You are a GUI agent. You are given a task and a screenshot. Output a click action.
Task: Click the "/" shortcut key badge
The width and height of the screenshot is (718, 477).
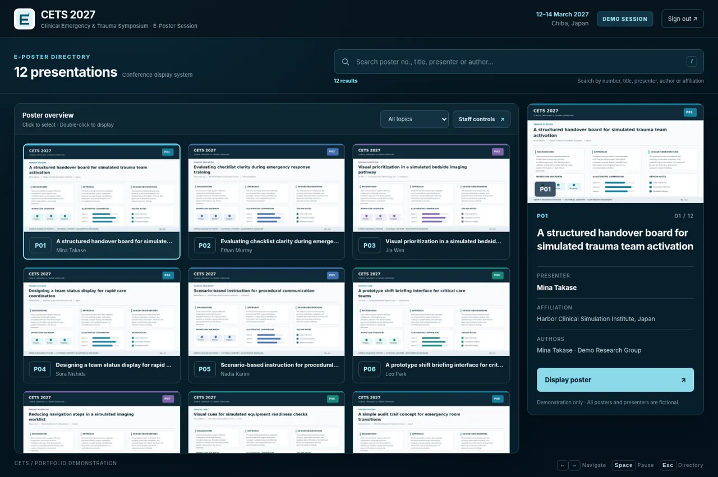pos(692,62)
